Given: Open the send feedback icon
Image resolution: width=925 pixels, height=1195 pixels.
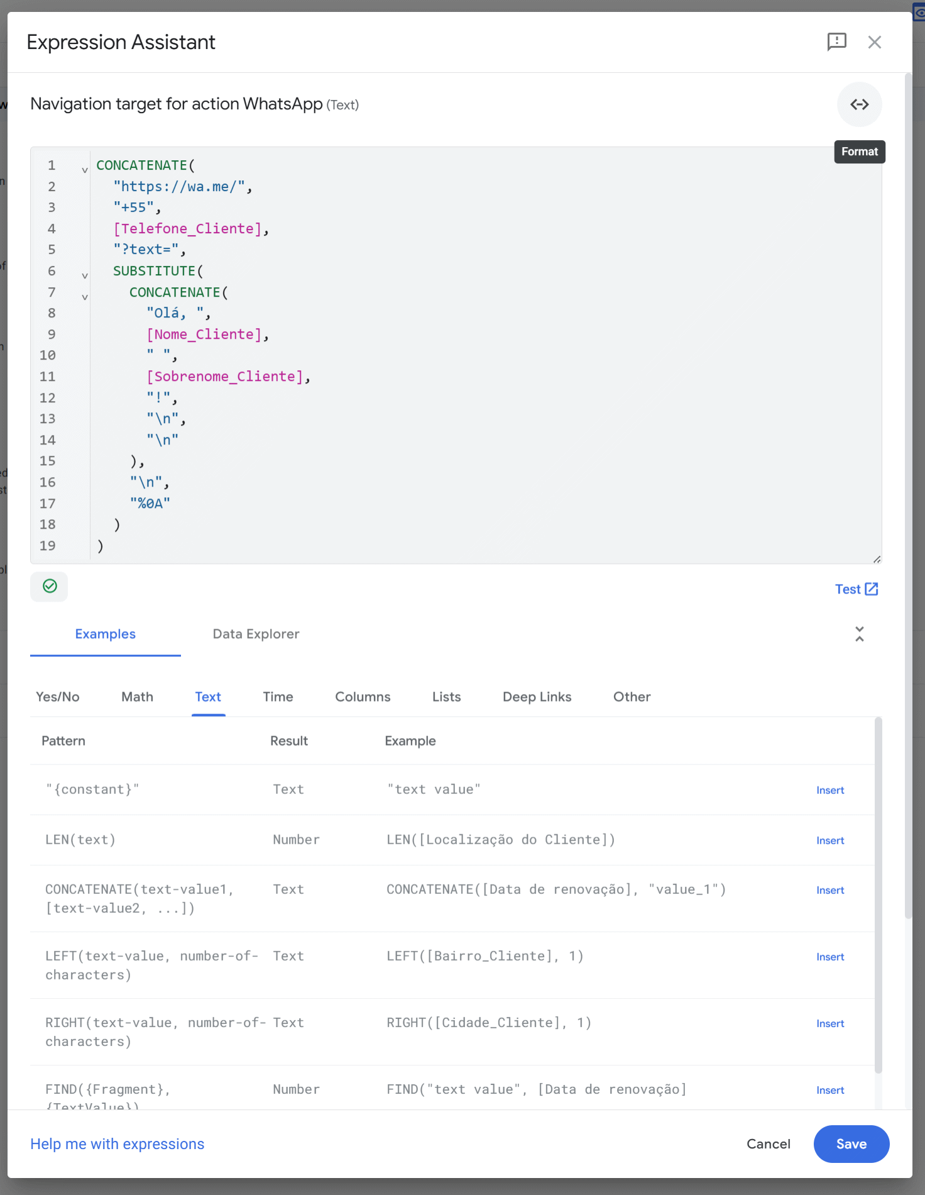Looking at the screenshot, I should tap(836, 42).
